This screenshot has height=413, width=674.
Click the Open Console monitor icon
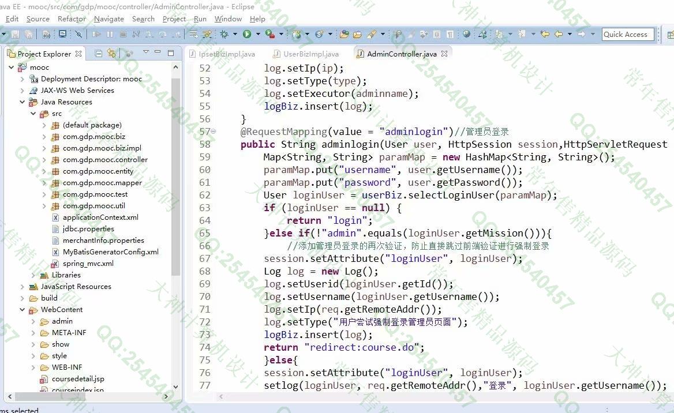(x=62, y=35)
